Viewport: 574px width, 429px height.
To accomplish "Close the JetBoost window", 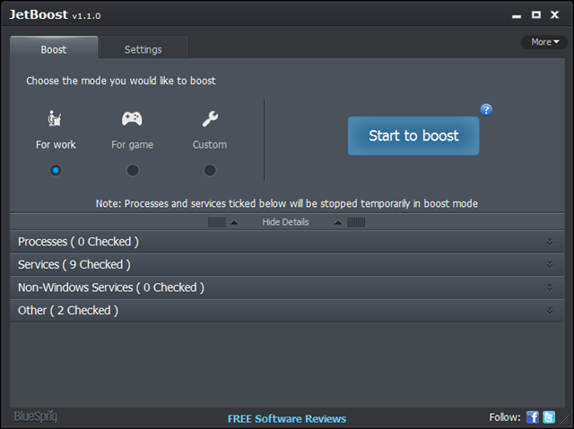I will (x=554, y=14).
